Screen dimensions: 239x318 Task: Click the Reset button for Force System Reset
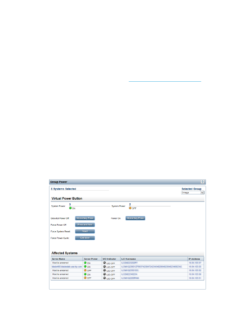tap(85, 231)
